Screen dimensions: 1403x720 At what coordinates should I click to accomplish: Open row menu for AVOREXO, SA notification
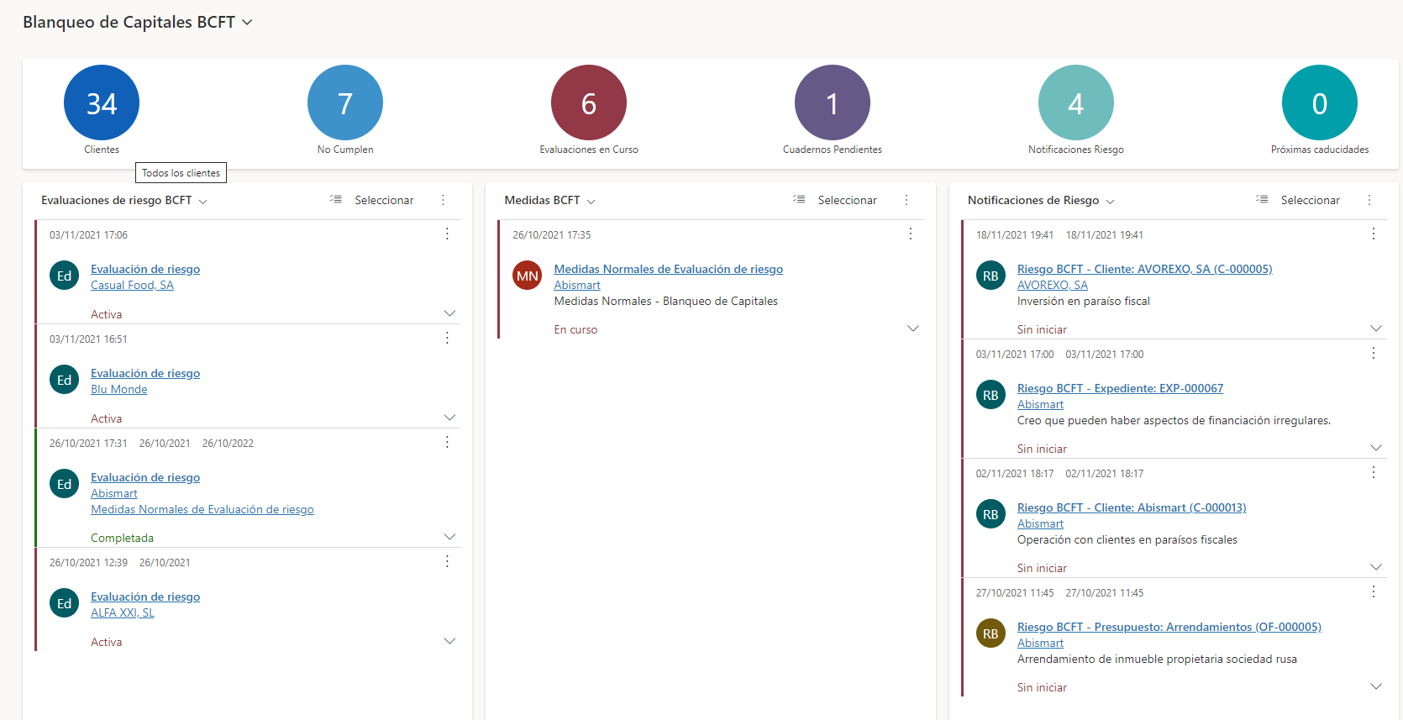(x=1374, y=234)
